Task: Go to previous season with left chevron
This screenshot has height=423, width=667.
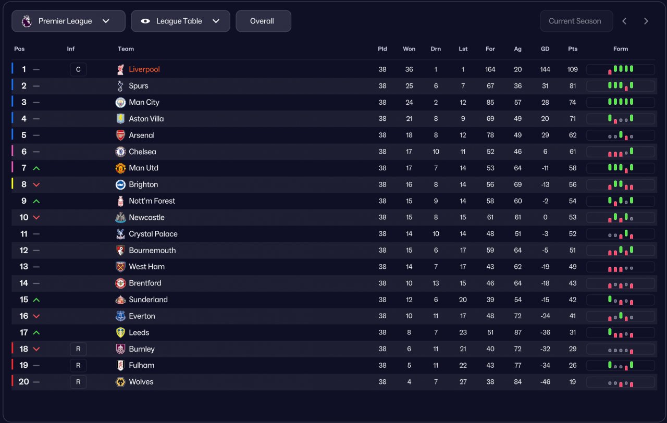Action: 624,21
